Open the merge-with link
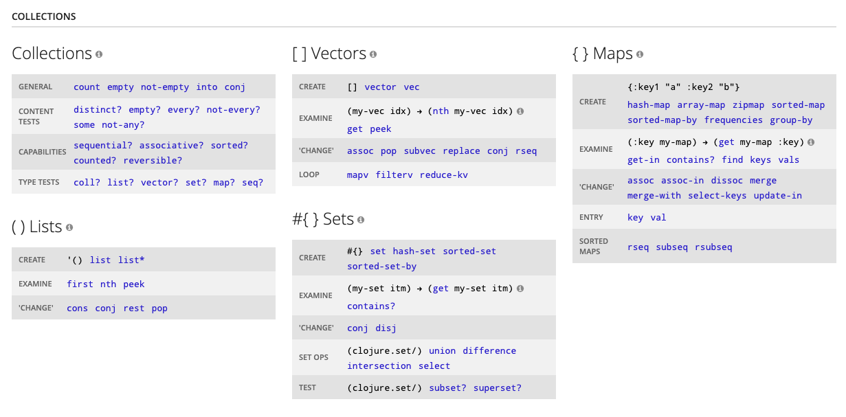 [654, 196]
